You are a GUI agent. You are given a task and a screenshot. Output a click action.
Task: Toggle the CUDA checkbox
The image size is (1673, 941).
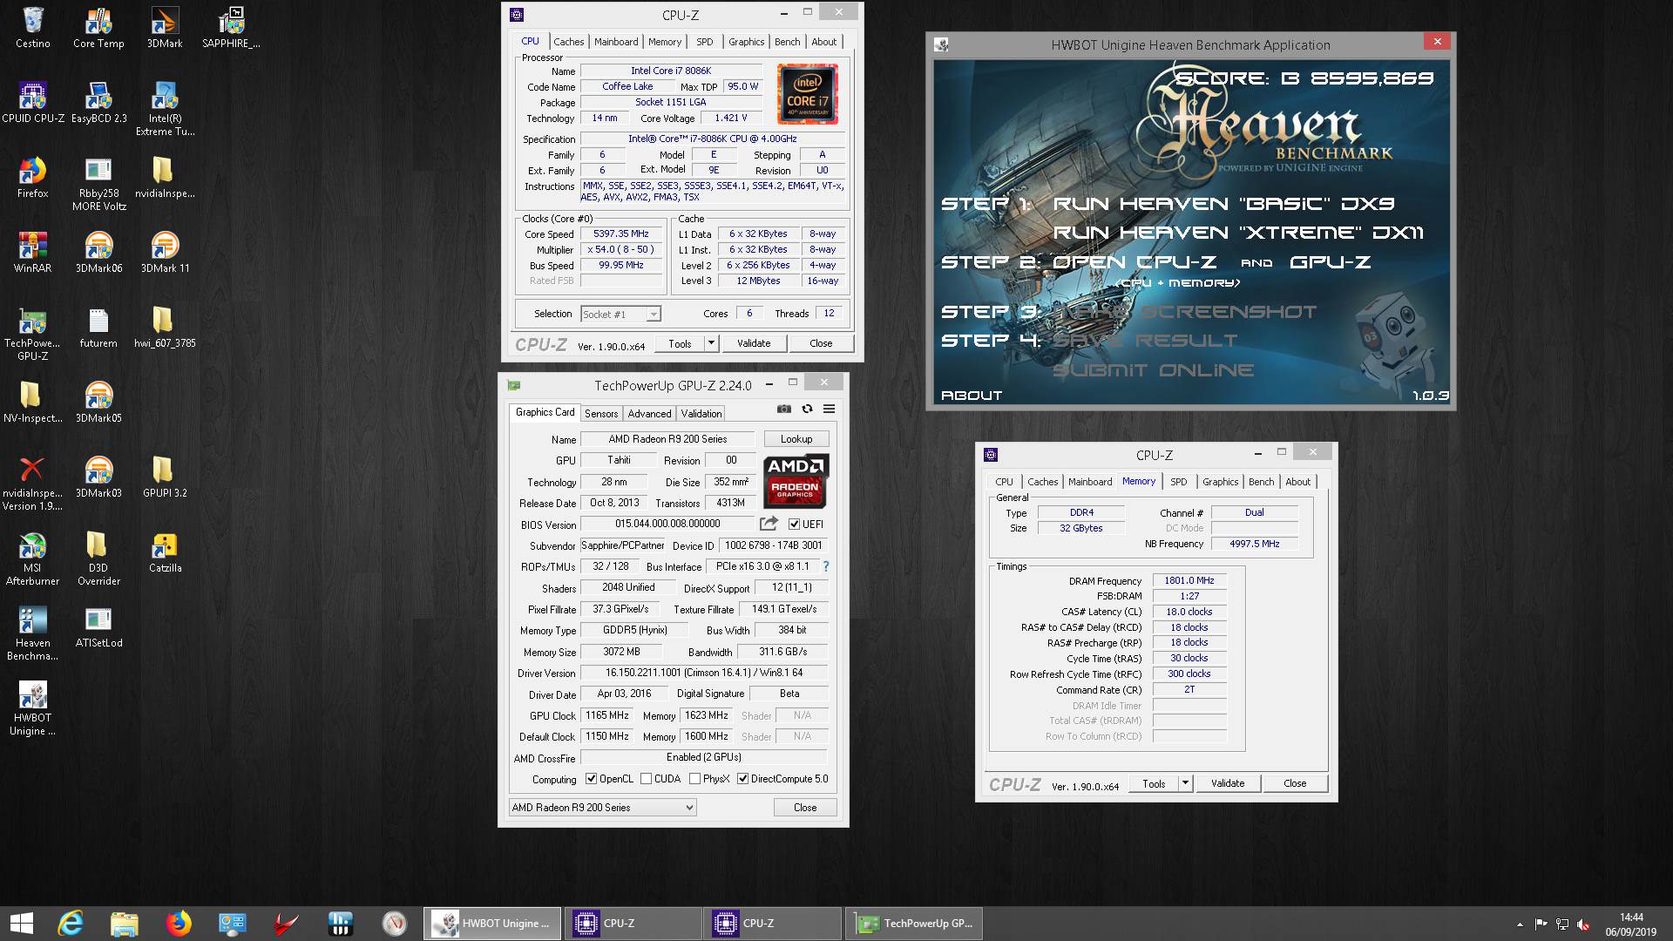646,779
